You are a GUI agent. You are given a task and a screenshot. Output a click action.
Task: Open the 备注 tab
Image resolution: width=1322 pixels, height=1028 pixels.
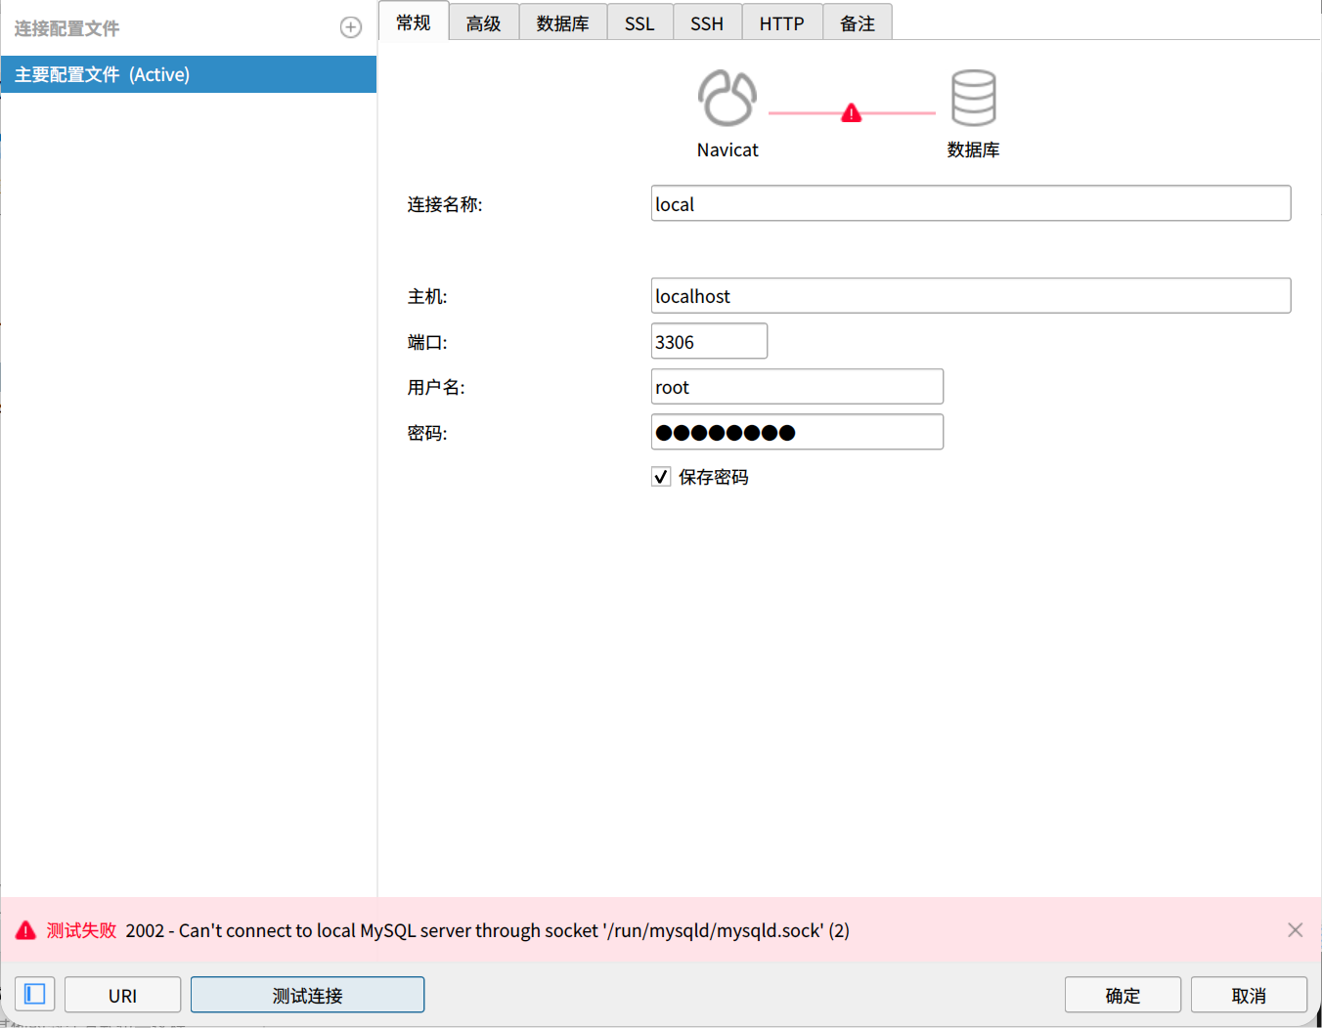pos(857,21)
